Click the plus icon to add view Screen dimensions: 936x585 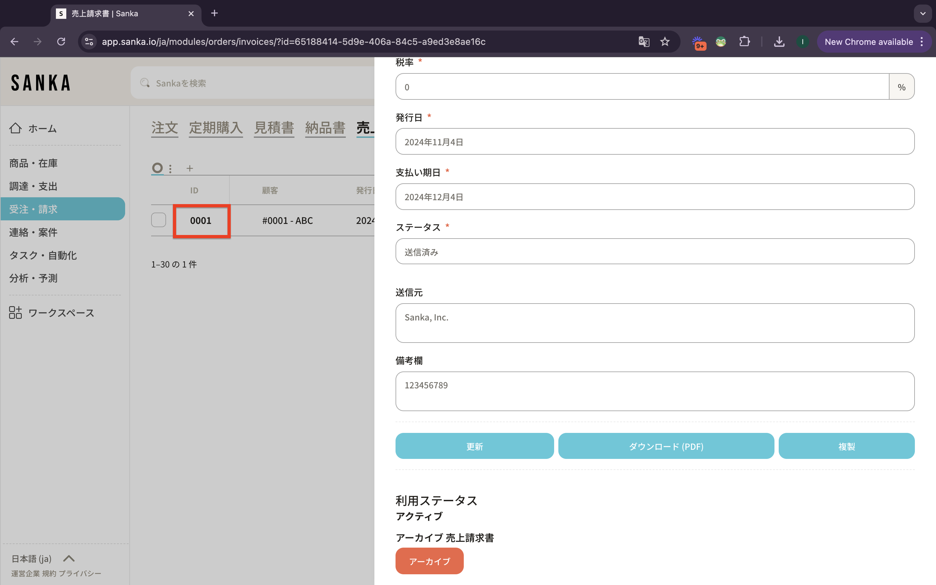[x=189, y=168]
